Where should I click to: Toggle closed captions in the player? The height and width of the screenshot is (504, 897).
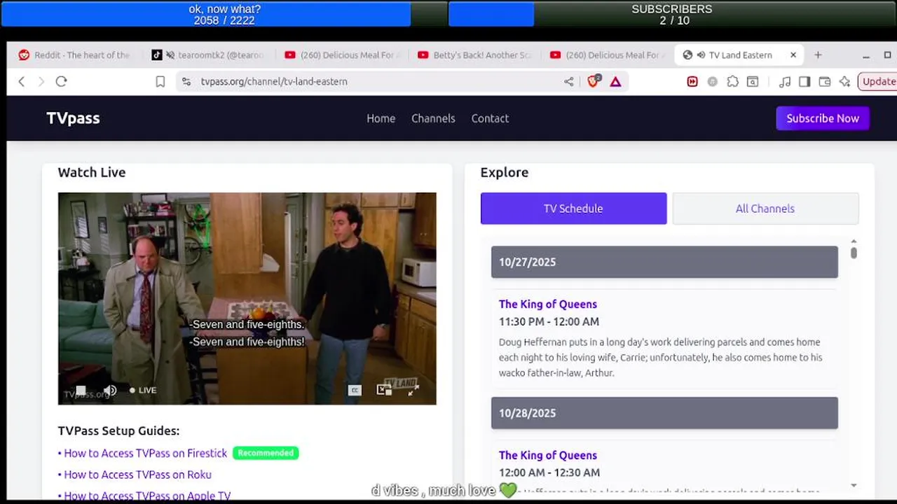[x=355, y=390]
